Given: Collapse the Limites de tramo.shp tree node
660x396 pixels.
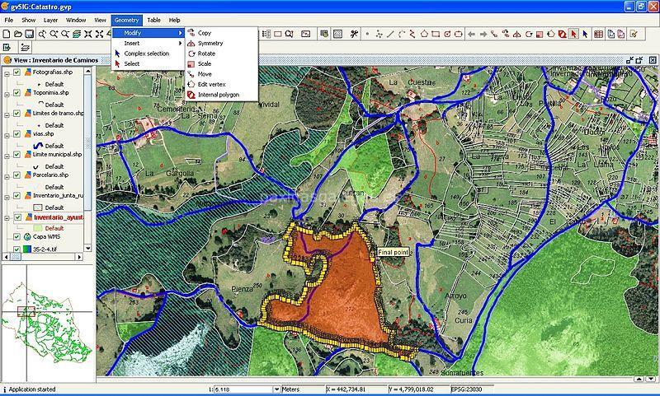Looking at the screenshot, I should pyautogui.click(x=7, y=115).
